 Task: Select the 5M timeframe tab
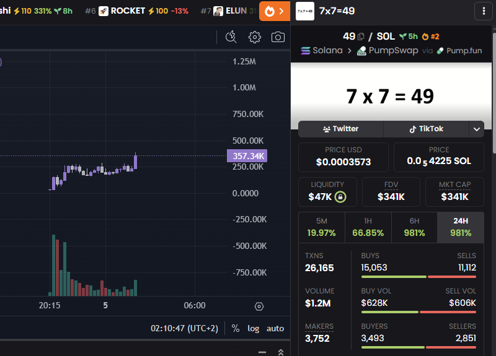pos(322,227)
